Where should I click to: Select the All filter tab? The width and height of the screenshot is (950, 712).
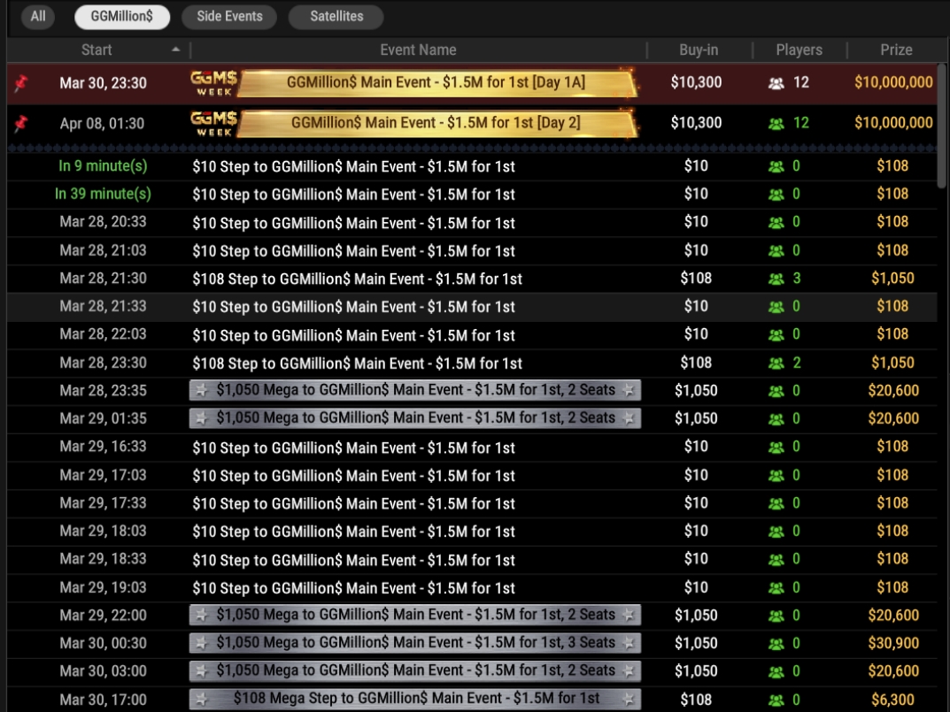(x=37, y=16)
